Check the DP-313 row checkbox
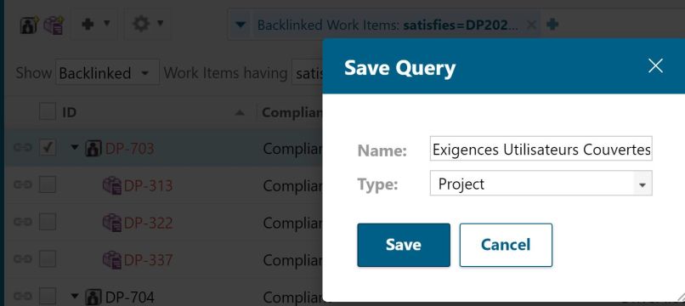685x306 pixels. point(48,185)
